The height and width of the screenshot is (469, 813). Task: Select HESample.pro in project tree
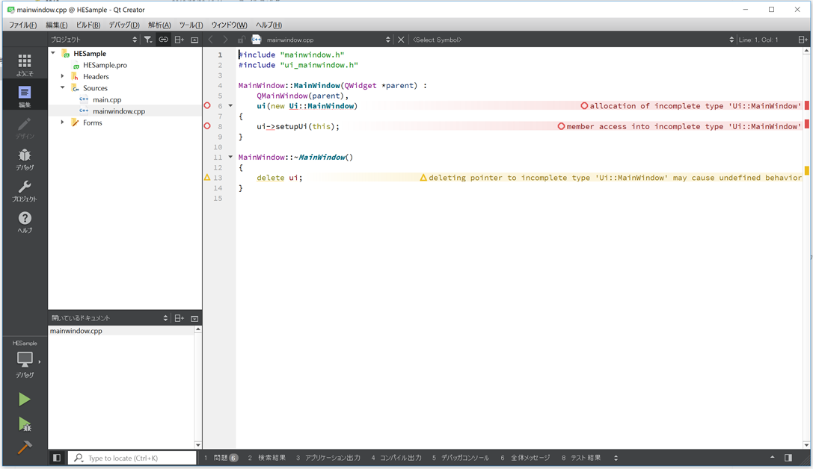point(105,65)
